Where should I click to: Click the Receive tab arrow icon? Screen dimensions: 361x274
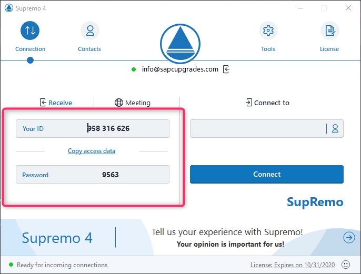[x=43, y=103]
